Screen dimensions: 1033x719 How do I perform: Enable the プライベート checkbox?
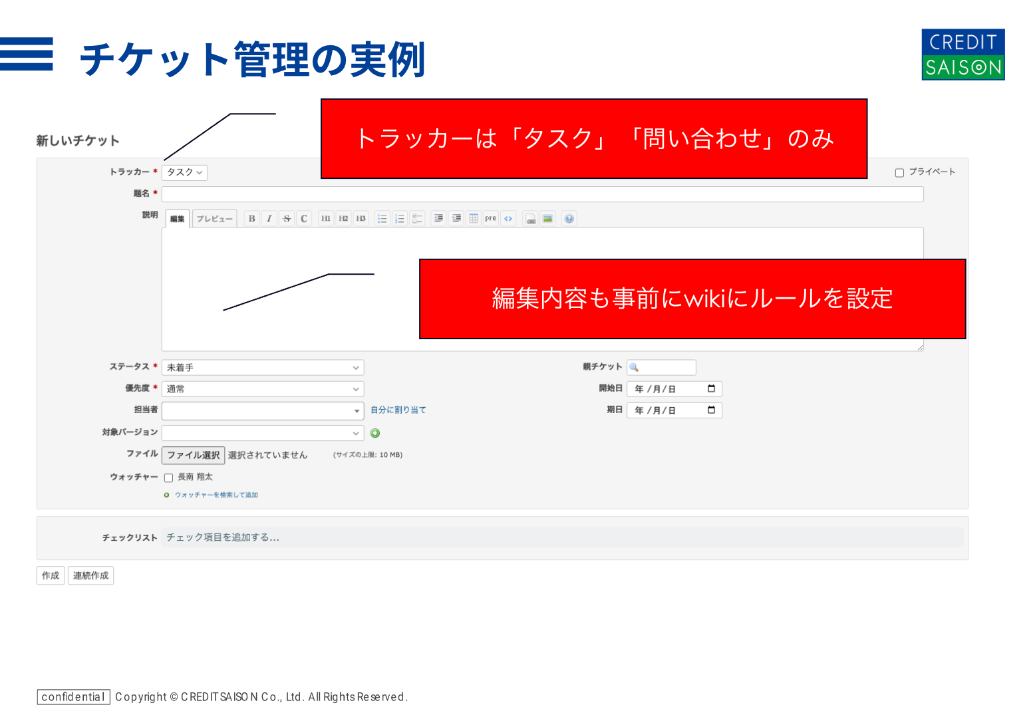click(x=899, y=173)
